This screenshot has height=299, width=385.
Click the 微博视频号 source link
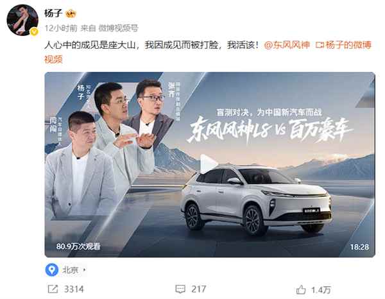point(118,28)
